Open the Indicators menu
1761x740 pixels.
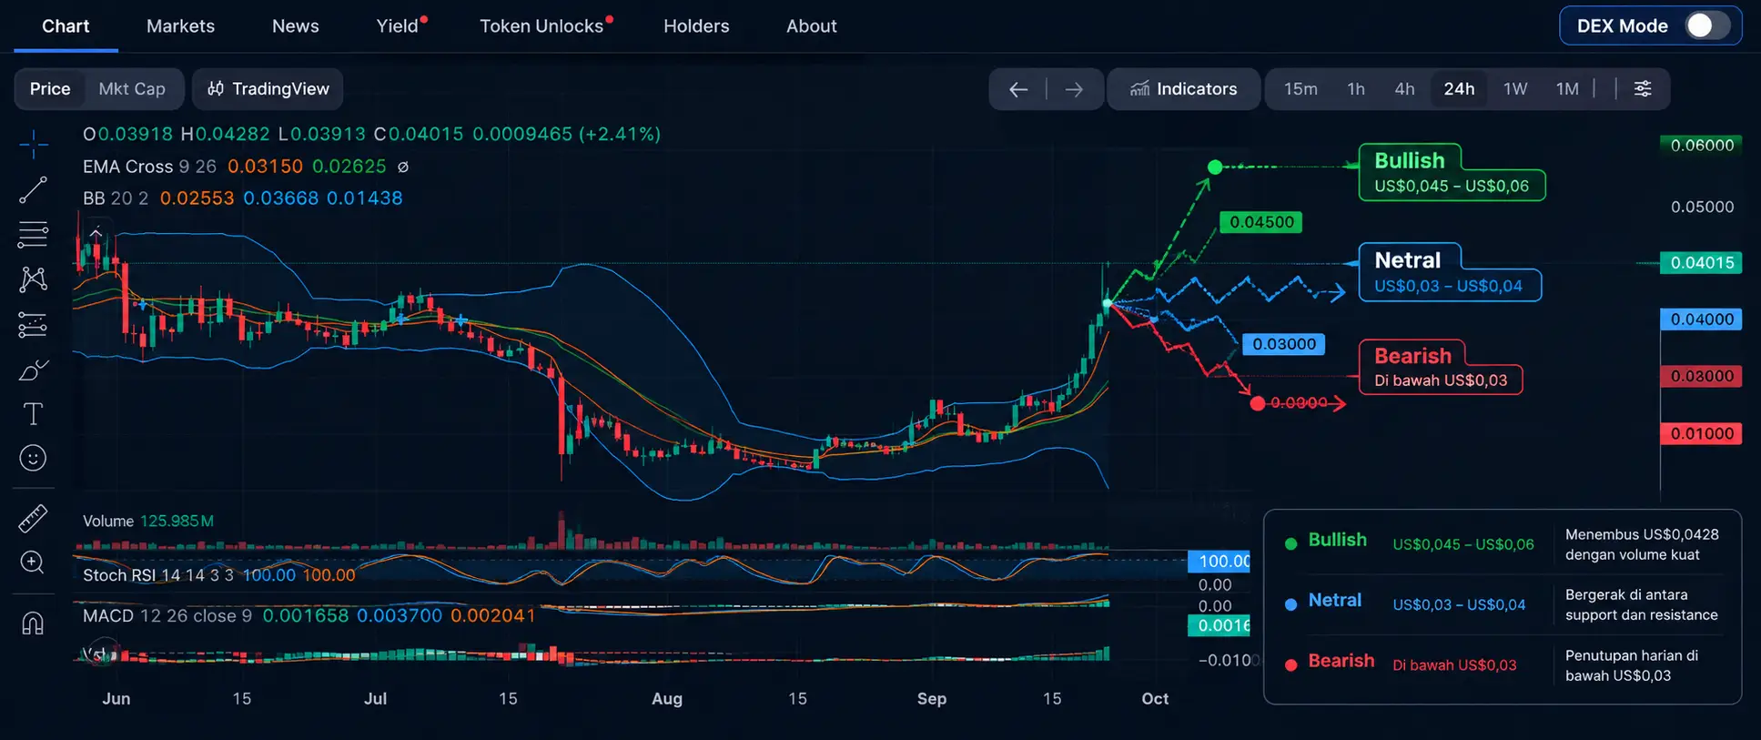1183,88
